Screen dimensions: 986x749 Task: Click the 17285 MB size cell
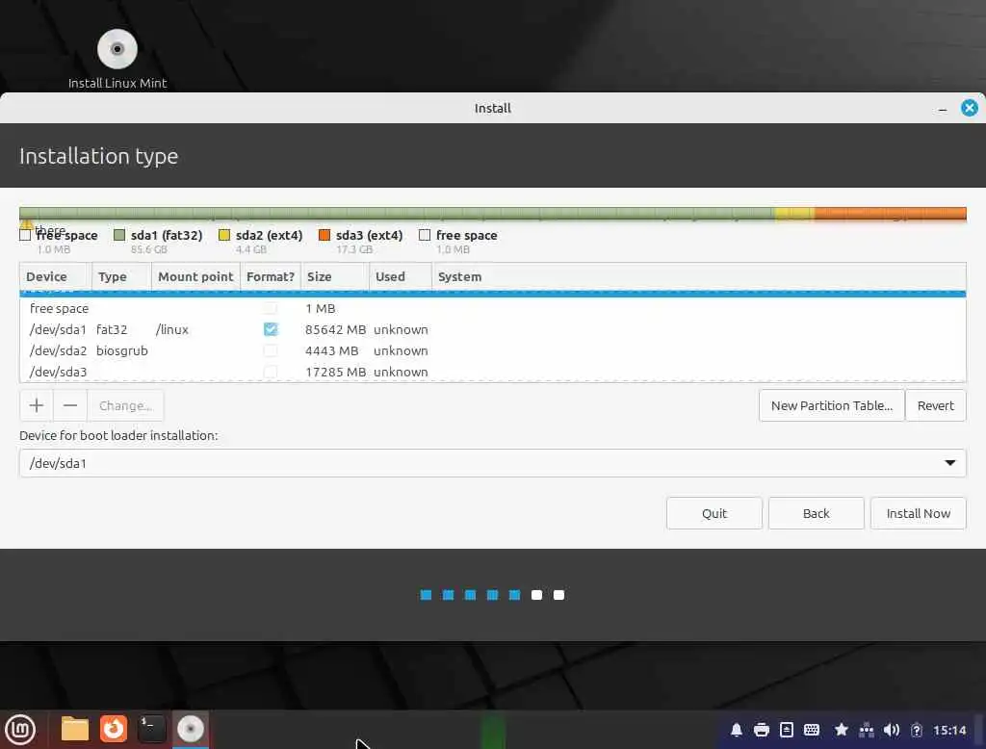click(x=335, y=372)
